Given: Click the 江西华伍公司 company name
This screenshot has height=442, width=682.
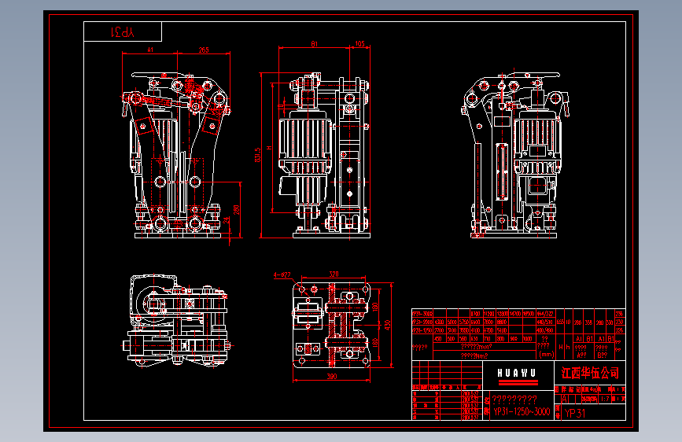Looking at the screenshot, I should coord(590,372).
